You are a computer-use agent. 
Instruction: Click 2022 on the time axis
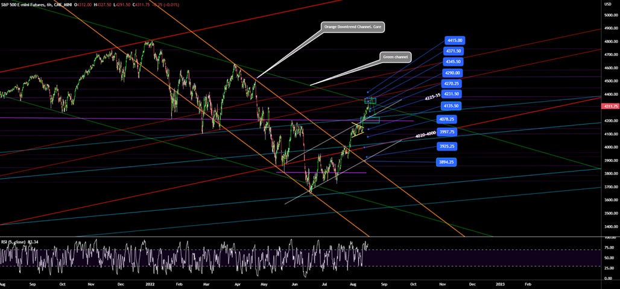149,284
